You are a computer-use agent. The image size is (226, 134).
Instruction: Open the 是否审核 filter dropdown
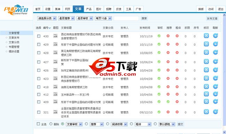[85, 18]
